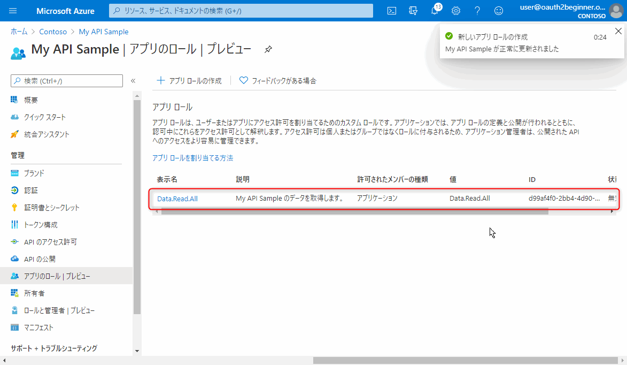The height and width of the screenshot is (365, 627).
Task: Click the トークン構成 icon
Action: click(x=14, y=225)
